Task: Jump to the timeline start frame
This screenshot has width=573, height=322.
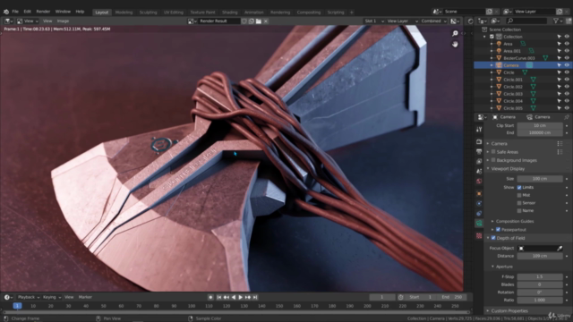Action: click(219, 297)
